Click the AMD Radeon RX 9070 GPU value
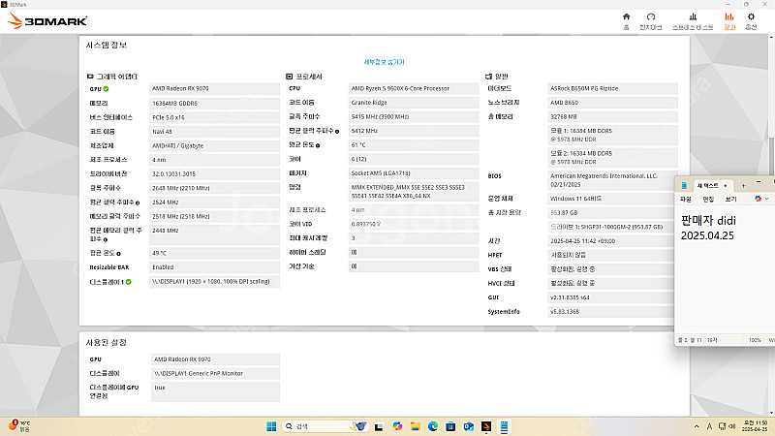The width and height of the screenshot is (775, 436). point(214,89)
